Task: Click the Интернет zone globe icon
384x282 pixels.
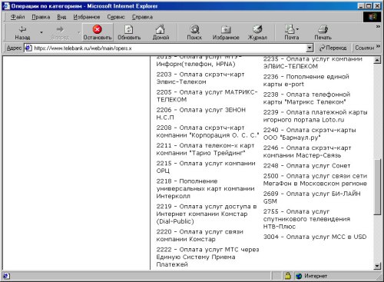Action: tap(299, 276)
